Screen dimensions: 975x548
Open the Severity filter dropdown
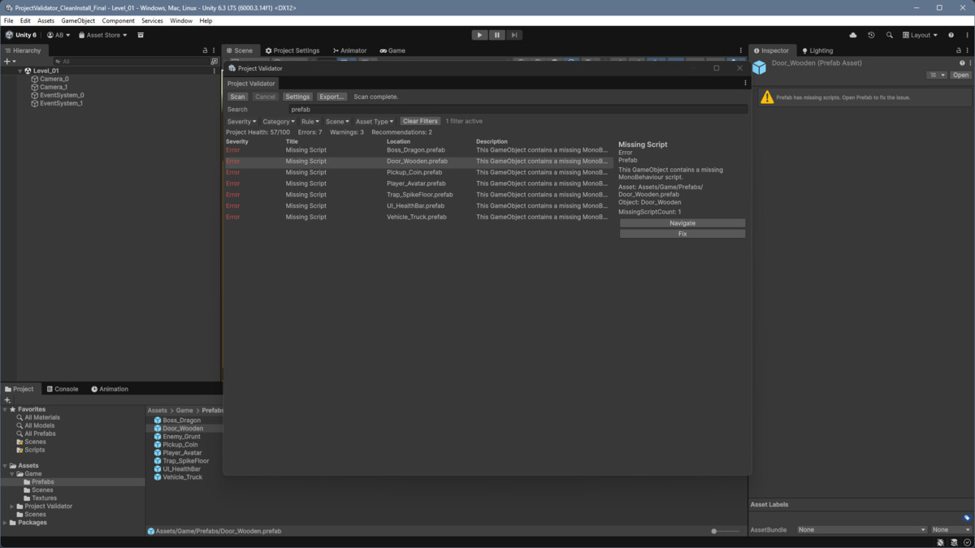(x=241, y=121)
